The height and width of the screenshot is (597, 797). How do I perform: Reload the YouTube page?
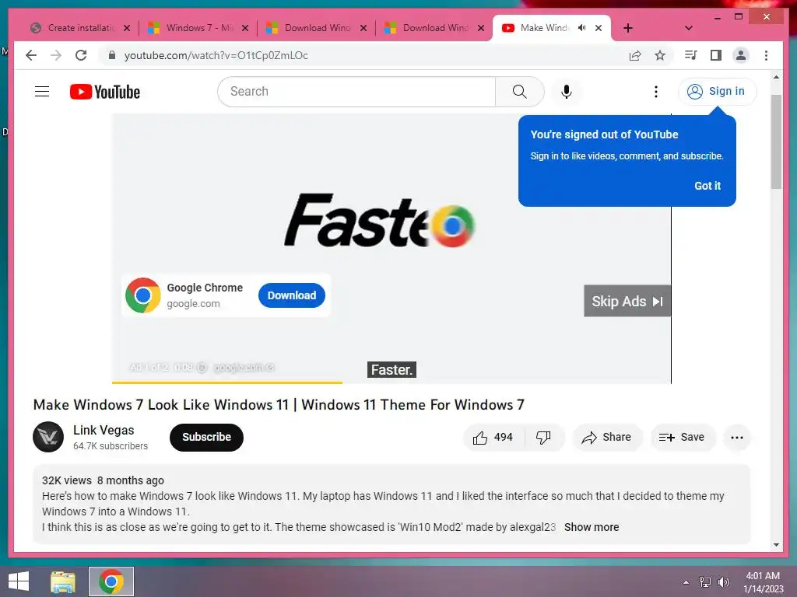(x=81, y=55)
